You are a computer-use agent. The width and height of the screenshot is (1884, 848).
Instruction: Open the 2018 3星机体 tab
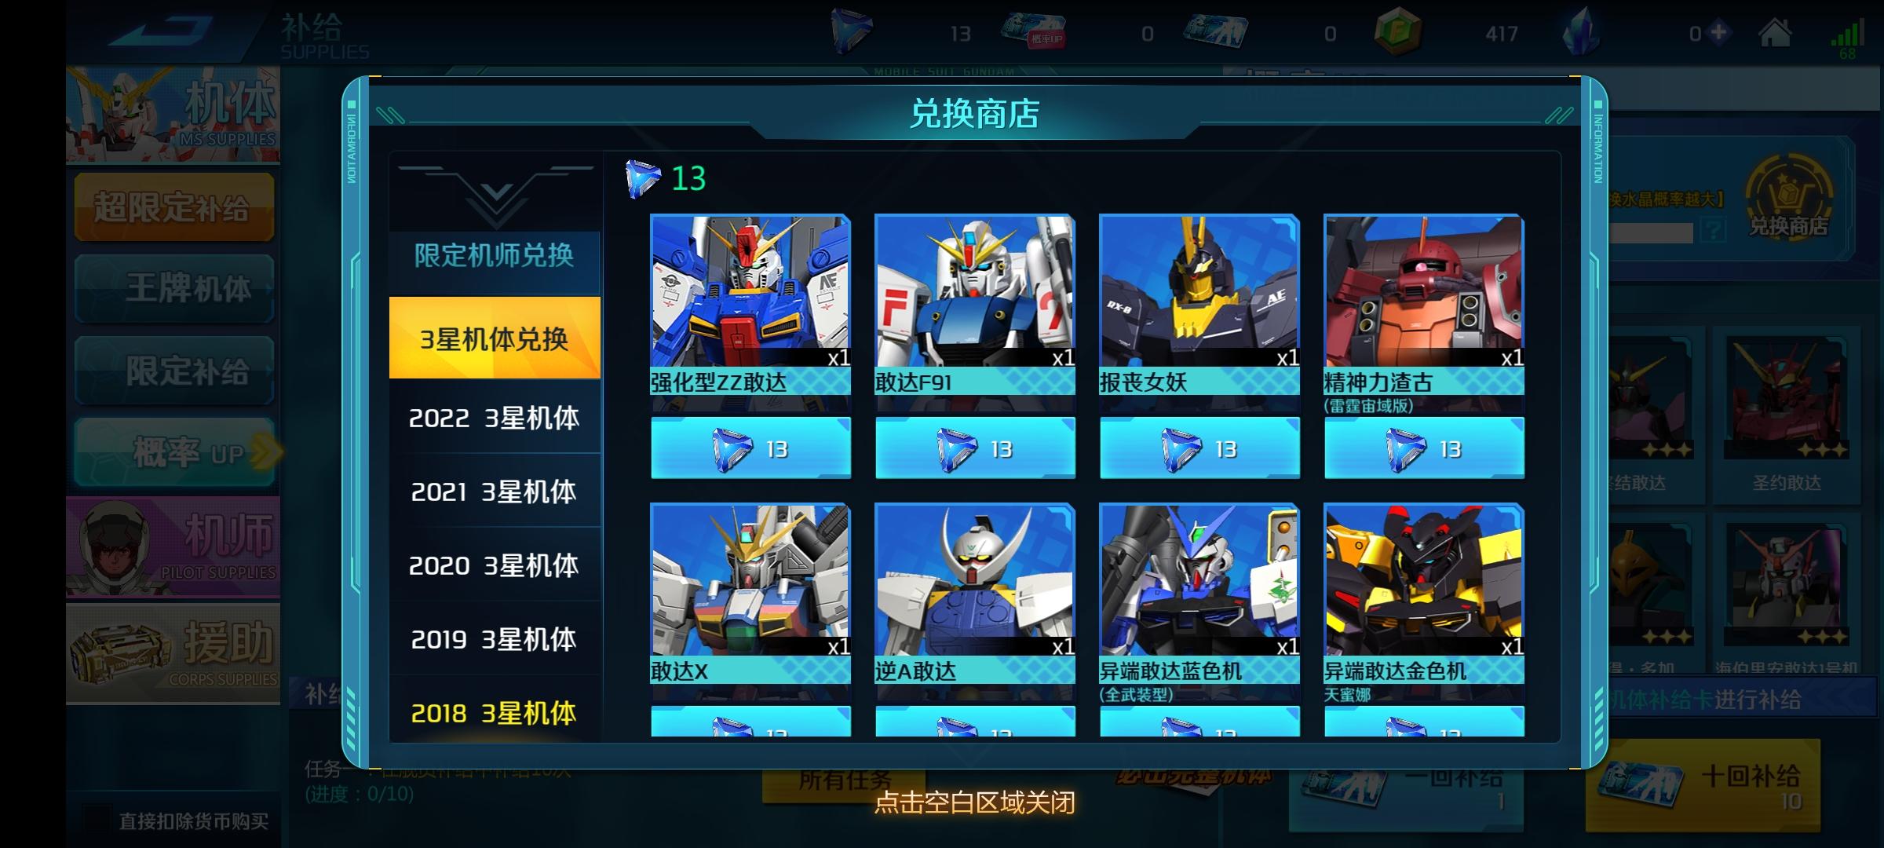(x=495, y=712)
